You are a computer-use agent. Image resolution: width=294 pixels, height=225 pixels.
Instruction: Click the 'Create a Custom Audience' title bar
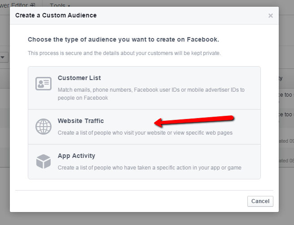56,16
